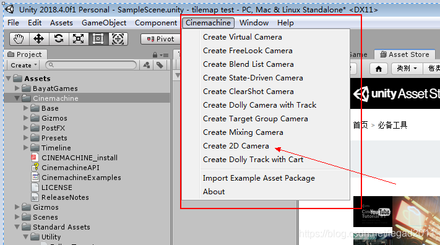Collapse the Utility folder
Screen dimensions: 440x245
coord(25,237)
